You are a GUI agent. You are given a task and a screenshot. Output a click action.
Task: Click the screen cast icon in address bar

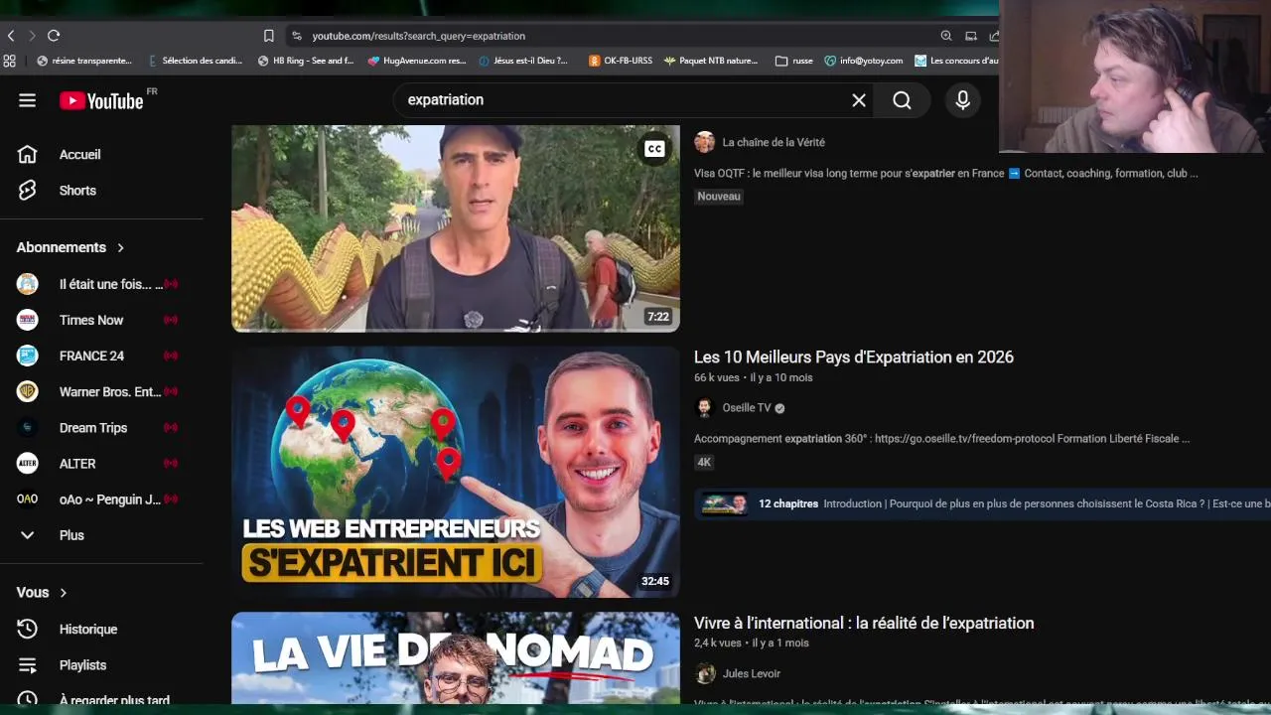coord(971,36)
